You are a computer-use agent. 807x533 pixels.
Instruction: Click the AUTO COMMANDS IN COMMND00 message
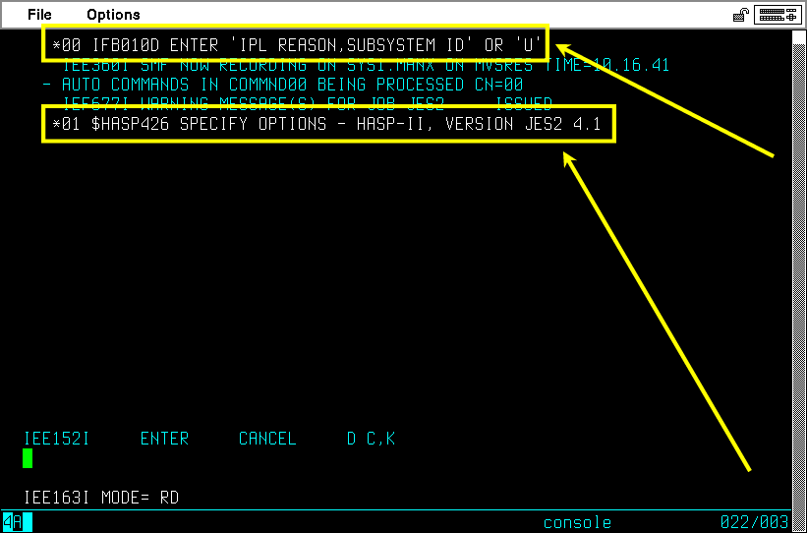pos(282,85)
